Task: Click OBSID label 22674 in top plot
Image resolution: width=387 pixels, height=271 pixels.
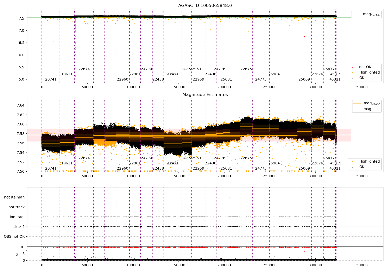Action: pyautogui.click(x=84, y=69)
